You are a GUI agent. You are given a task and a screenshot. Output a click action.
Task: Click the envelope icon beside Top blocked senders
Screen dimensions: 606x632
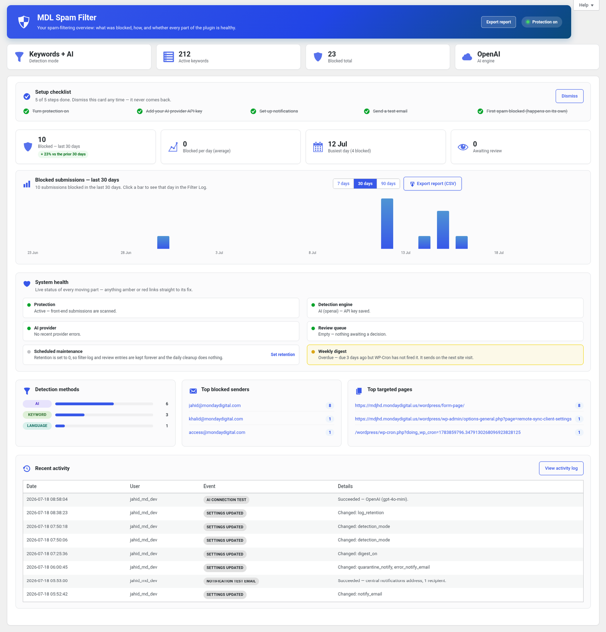click(193, 391)
